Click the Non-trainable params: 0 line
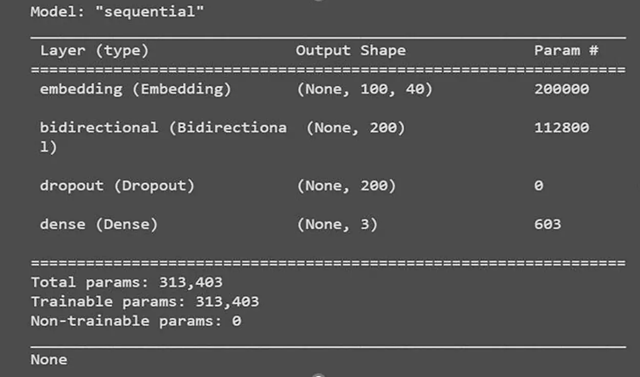This screenshot has height=377, width=640. click(x=136, y=321)
